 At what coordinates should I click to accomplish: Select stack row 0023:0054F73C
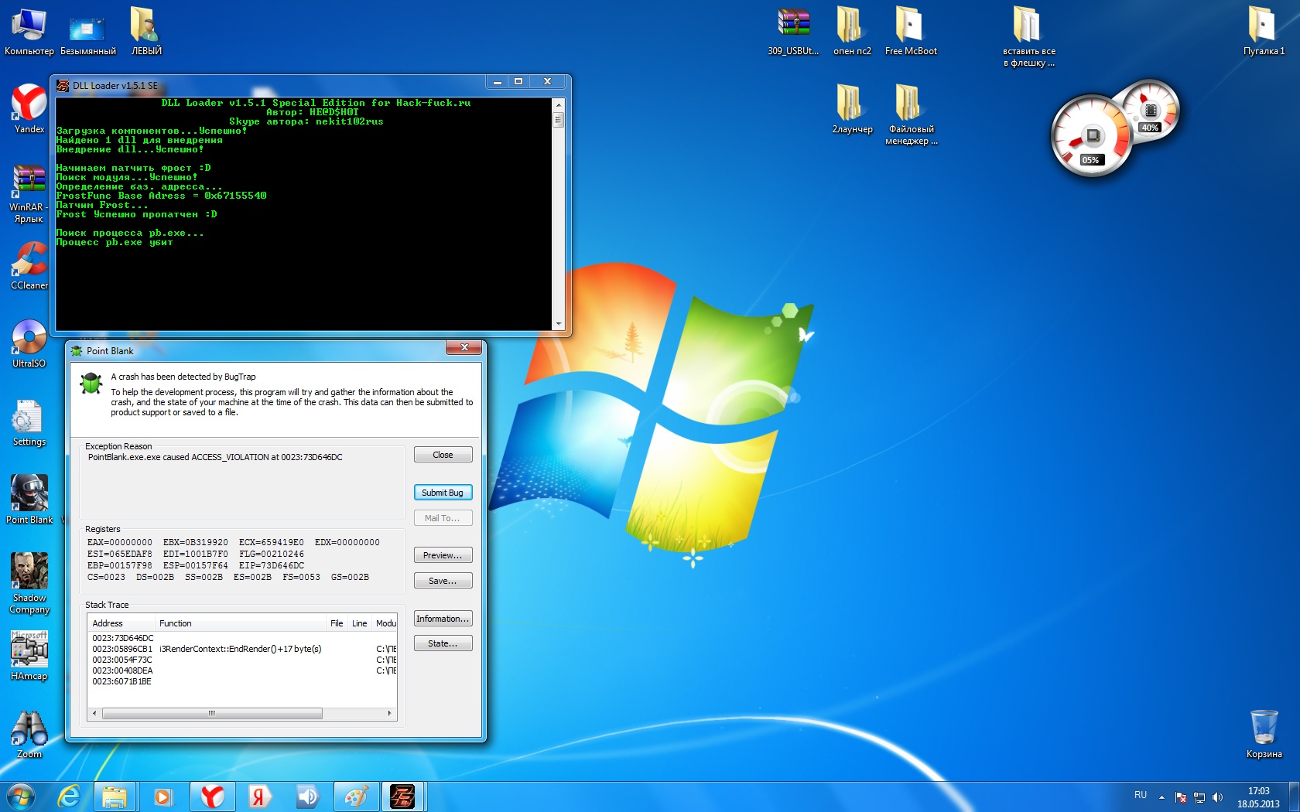(242, 660)
